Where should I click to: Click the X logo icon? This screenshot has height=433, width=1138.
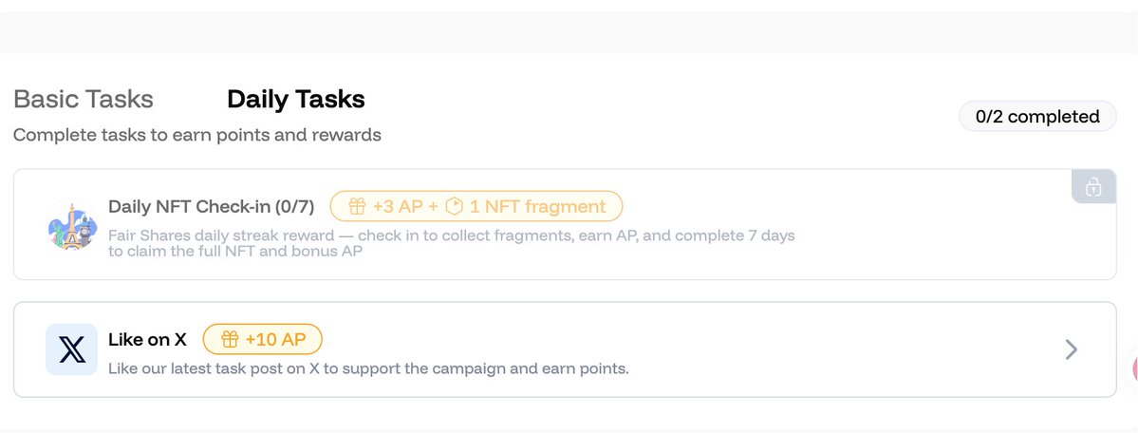pos(71,349)
